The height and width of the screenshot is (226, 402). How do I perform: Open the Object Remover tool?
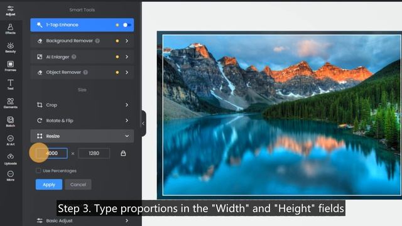(x=82, y=72)
